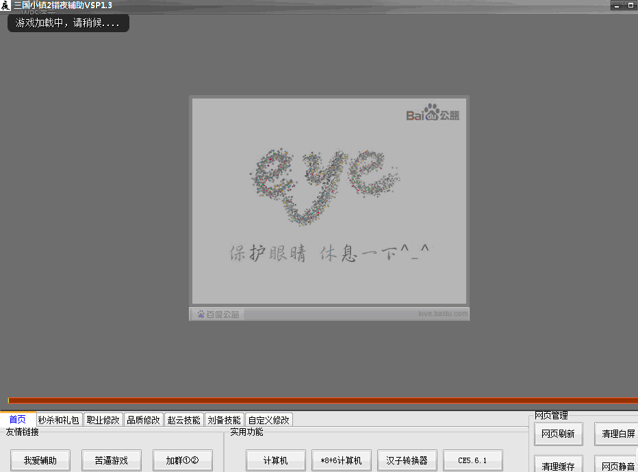Maximize the window
This screenshot has width=638, height=472.
click(x=630, y=5)
